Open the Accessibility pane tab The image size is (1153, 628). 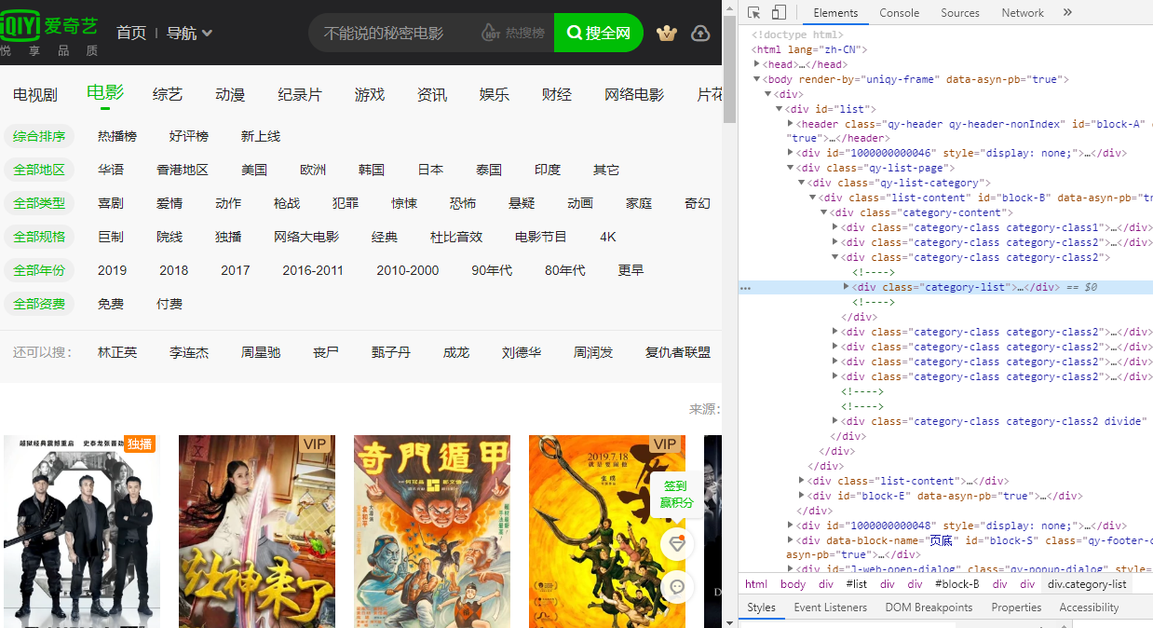tap(1089, 608)
